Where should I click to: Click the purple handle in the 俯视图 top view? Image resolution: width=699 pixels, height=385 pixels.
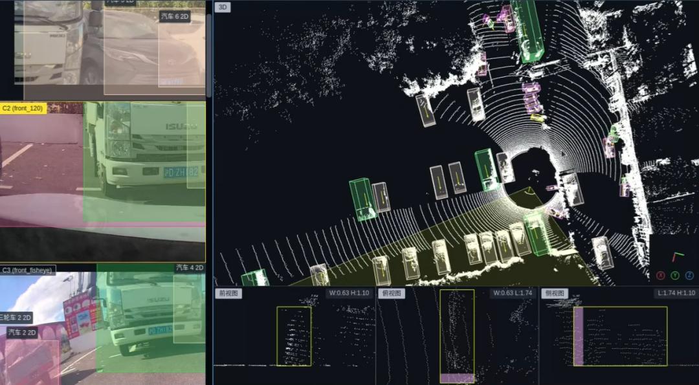point(457,379)
